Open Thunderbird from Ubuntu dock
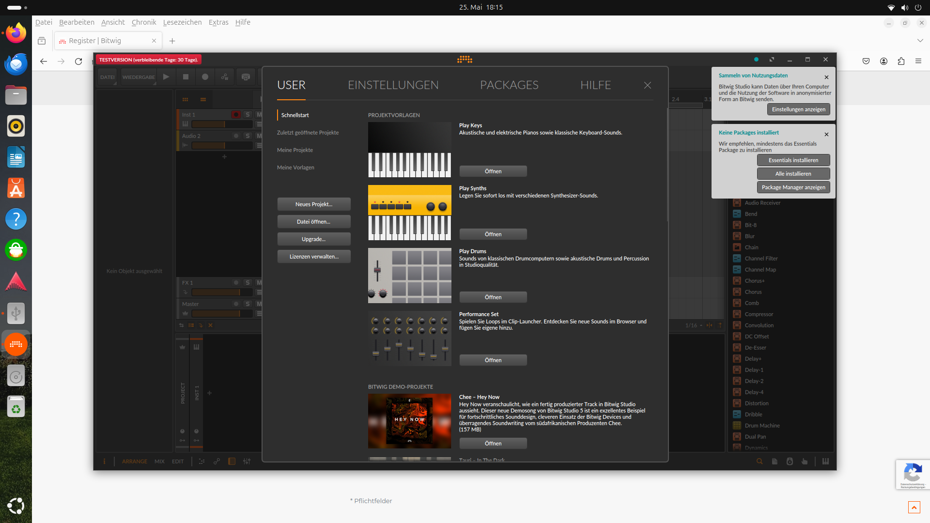930x523 pixels. pyautogui.click(x=16, y=64)
